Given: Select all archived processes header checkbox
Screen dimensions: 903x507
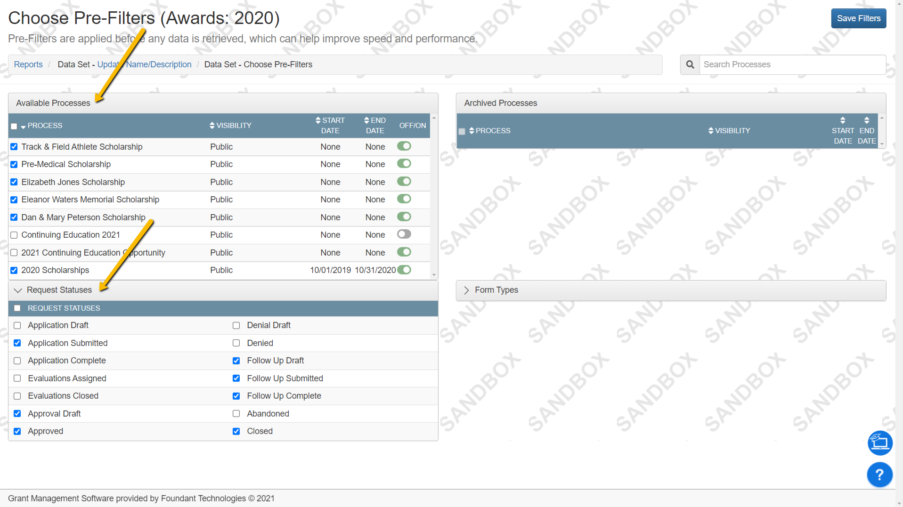Looking at the screenshot, I should point(462,131).
